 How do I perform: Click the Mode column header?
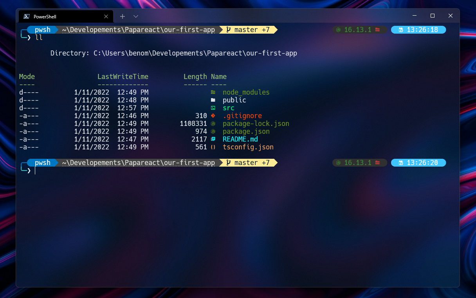pyautogui.click(x=27, y=77)
